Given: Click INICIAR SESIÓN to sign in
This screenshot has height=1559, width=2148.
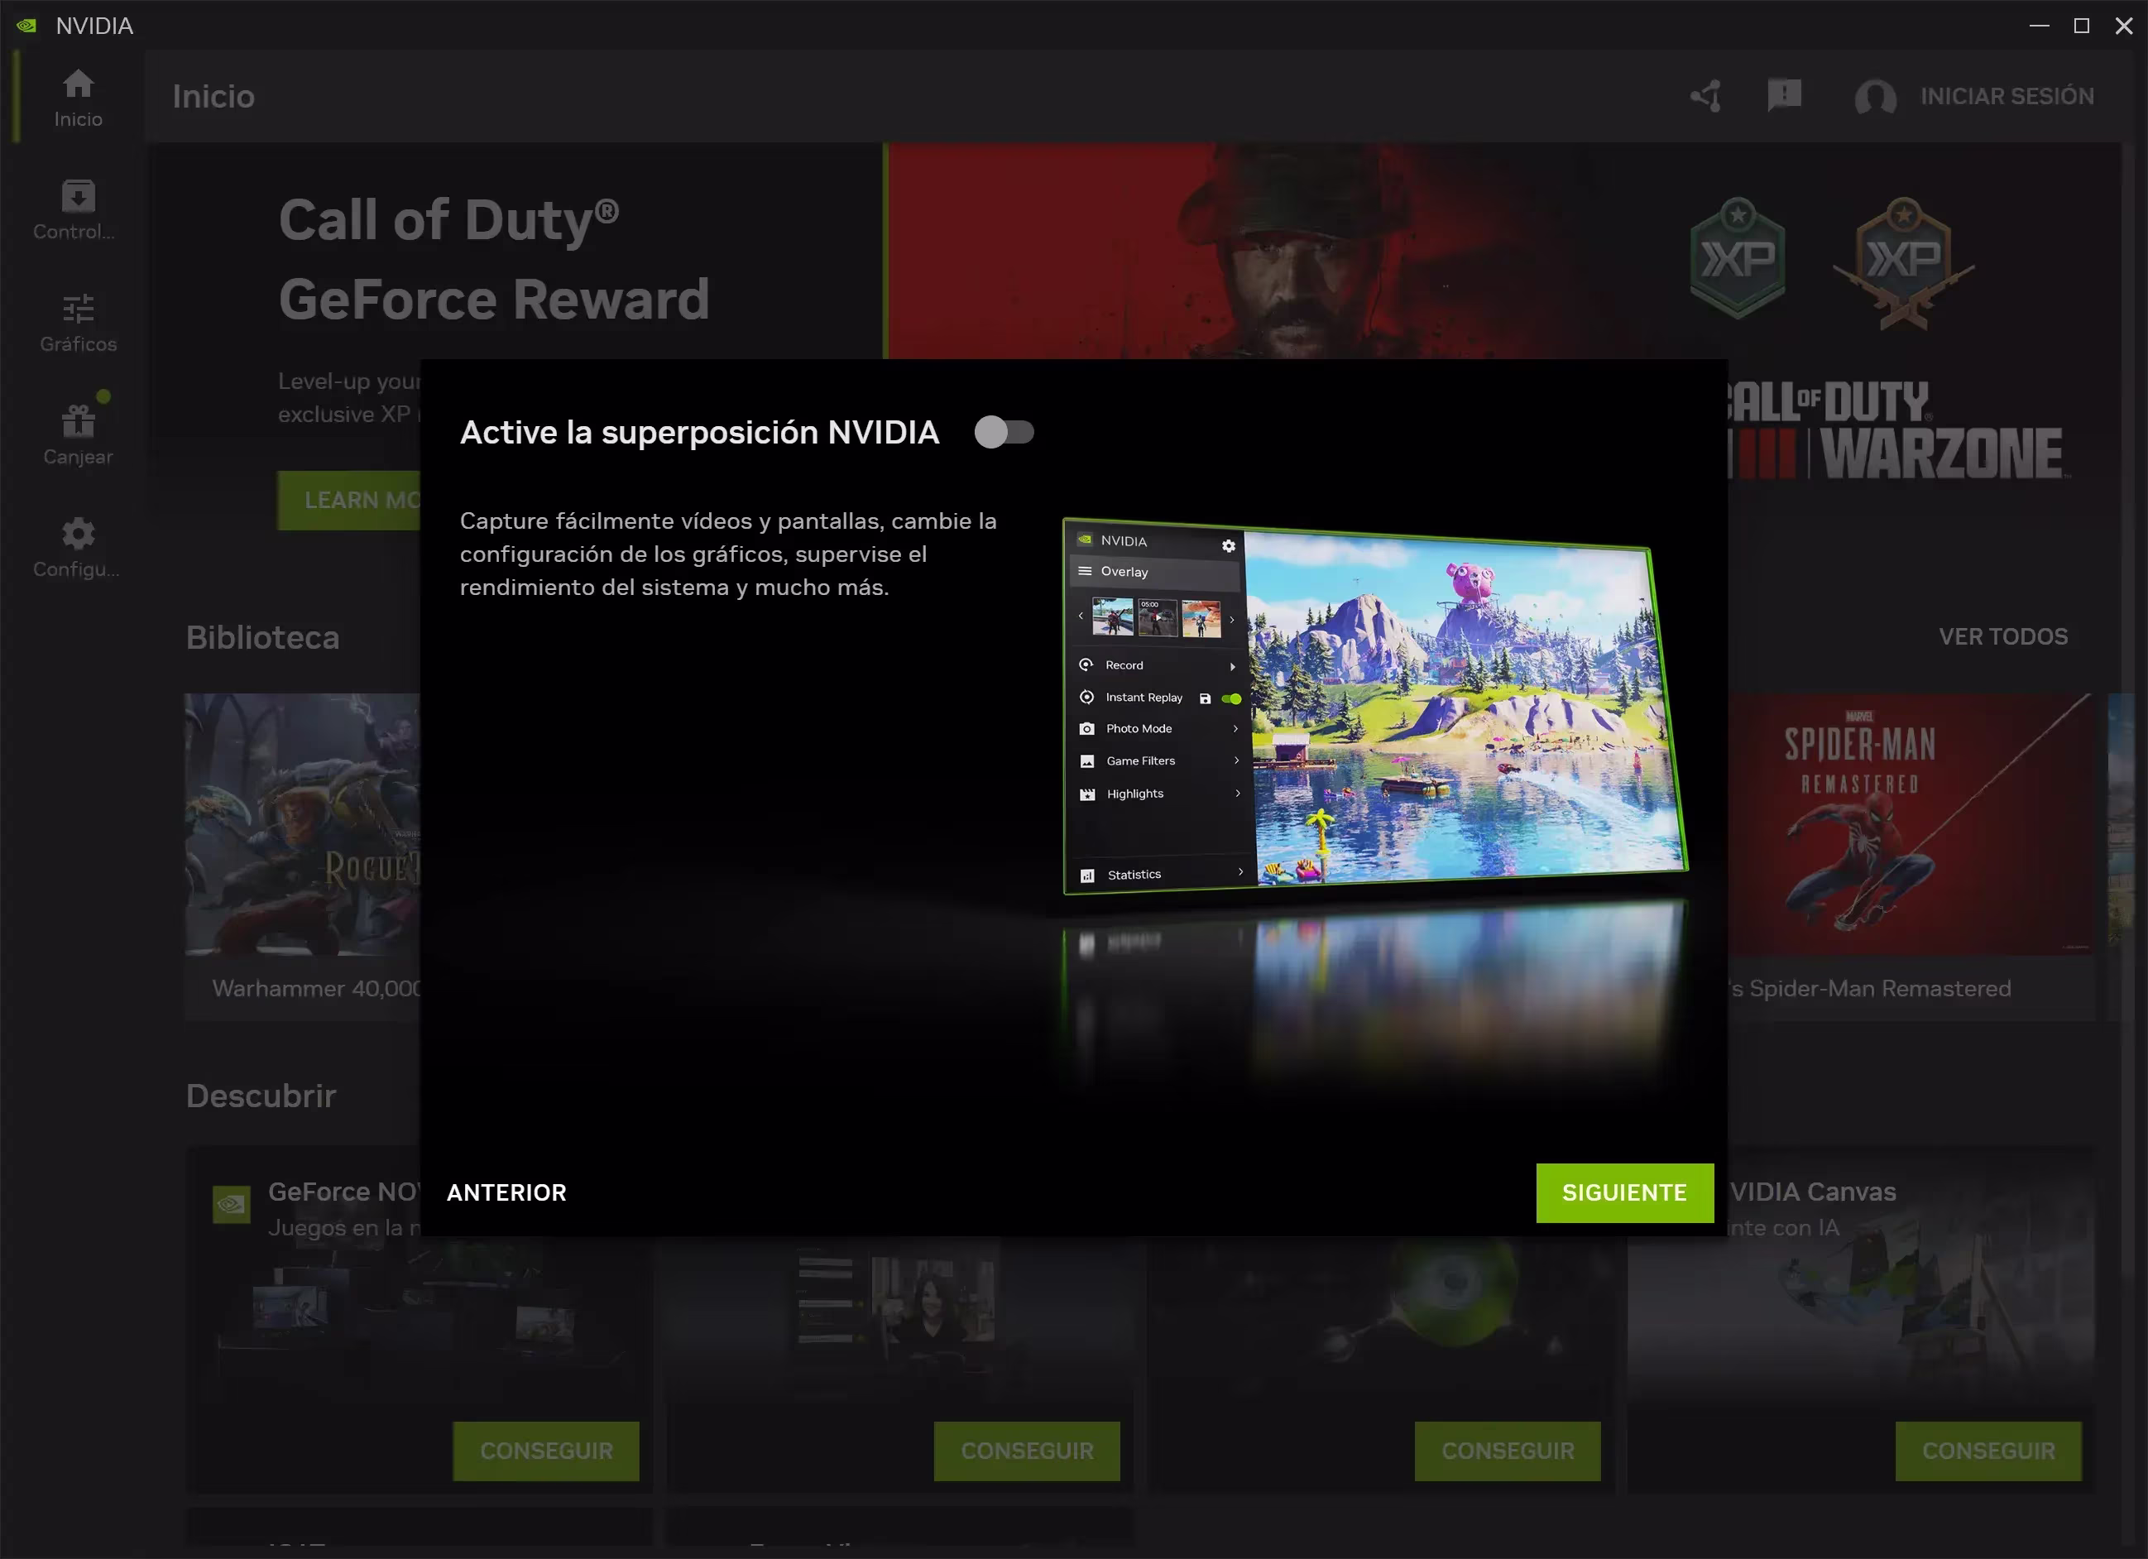Looking at the screenshot, I should [x=2007, y=97].
